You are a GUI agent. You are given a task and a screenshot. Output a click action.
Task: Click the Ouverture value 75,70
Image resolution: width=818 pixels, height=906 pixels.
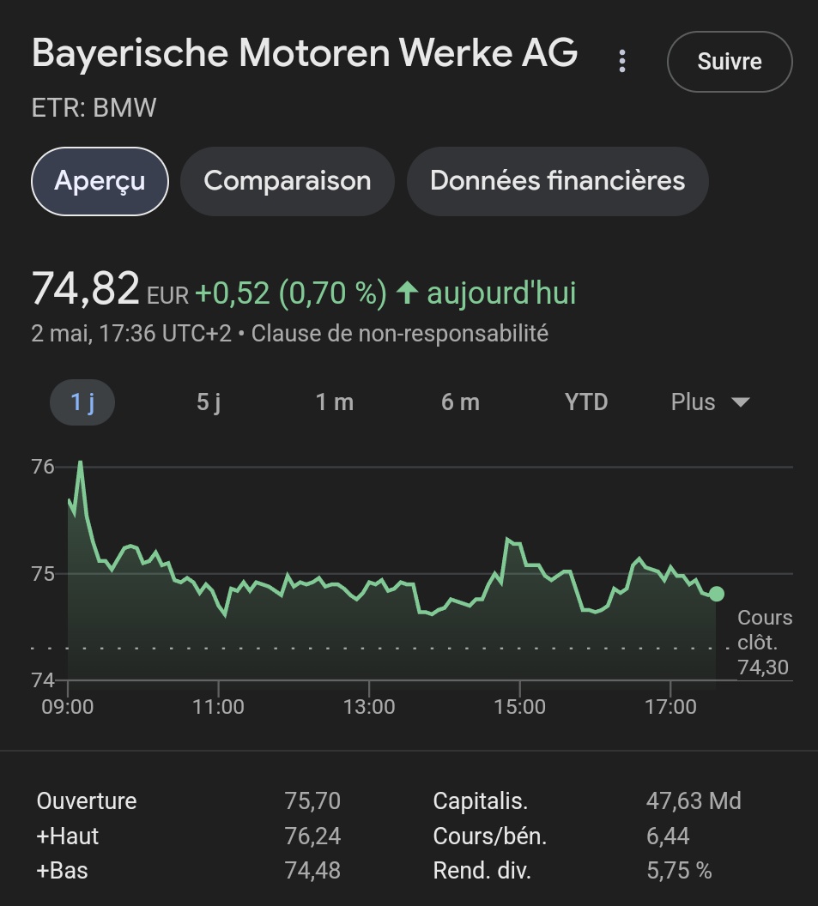(x=312, y=801)
